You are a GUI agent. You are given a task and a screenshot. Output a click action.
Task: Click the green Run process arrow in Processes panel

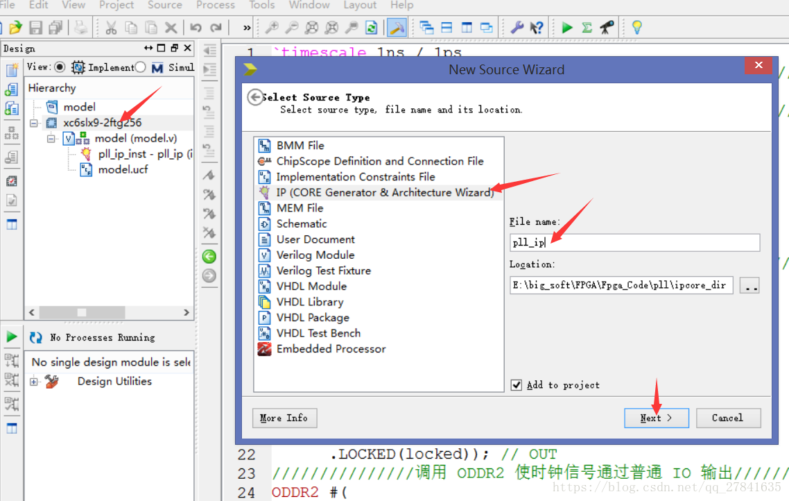click(12, 337)
